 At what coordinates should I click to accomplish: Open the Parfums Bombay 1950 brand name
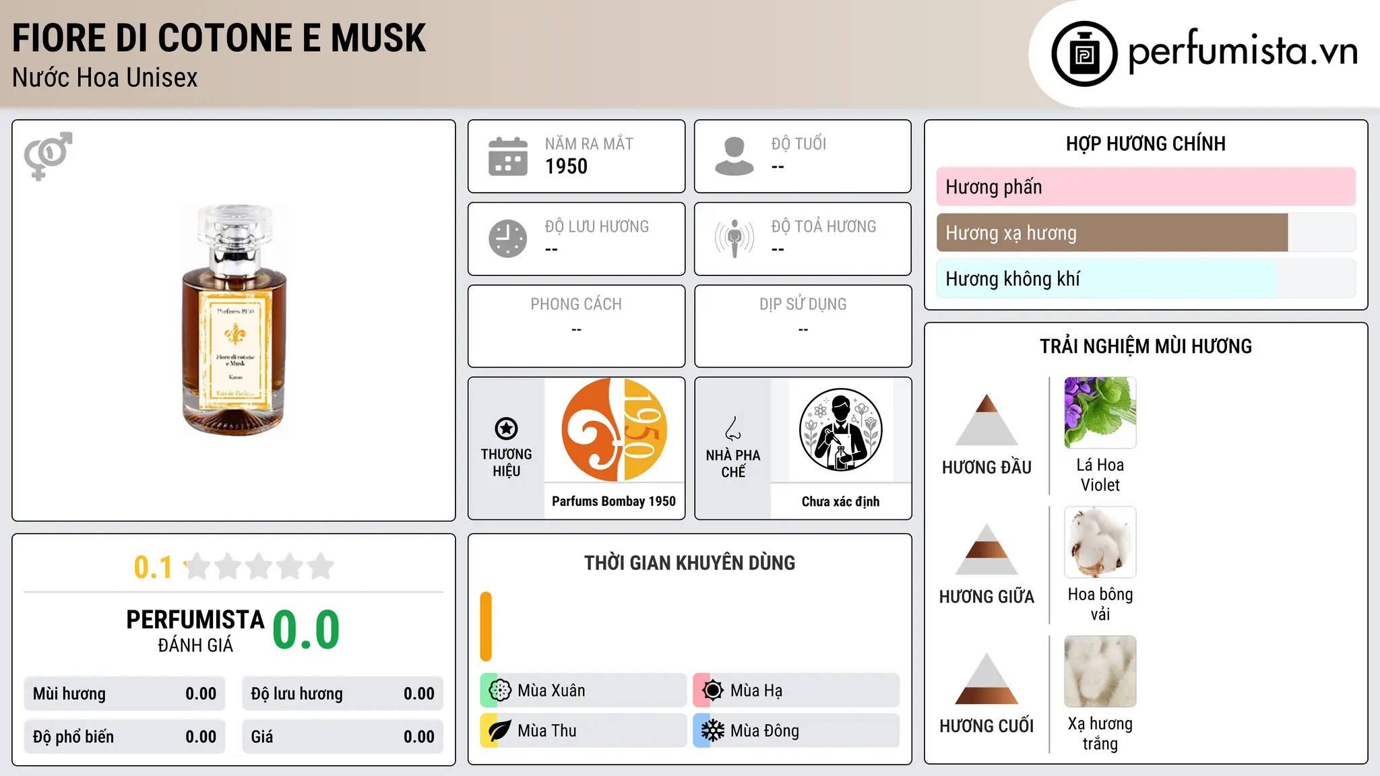pos(614,501)
